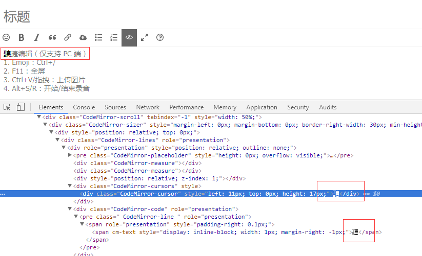Collapse the CodeMirror-scroll div node

(39, 117)
